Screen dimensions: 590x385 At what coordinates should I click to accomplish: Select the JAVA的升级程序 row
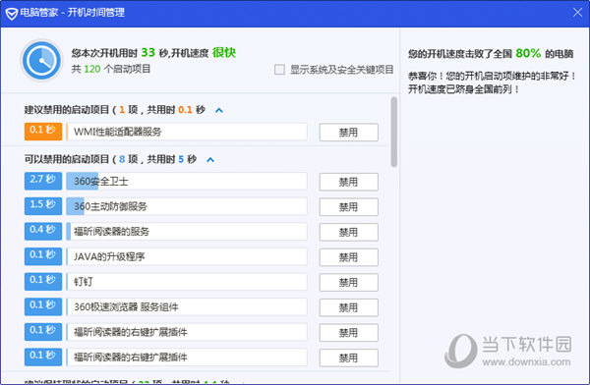point(187,256)
